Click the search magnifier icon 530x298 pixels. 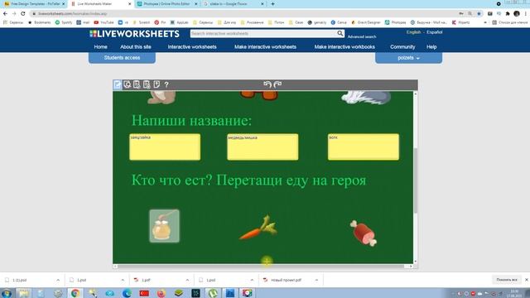pos(340,33)
